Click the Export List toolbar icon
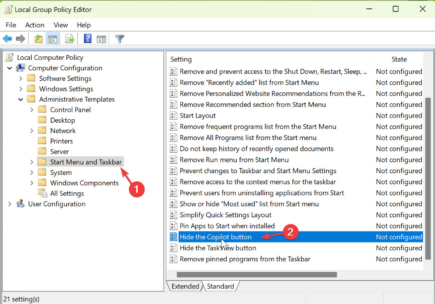Image resolution: width=435 pixels, height=304 pixels. click(x=69, y=39)
